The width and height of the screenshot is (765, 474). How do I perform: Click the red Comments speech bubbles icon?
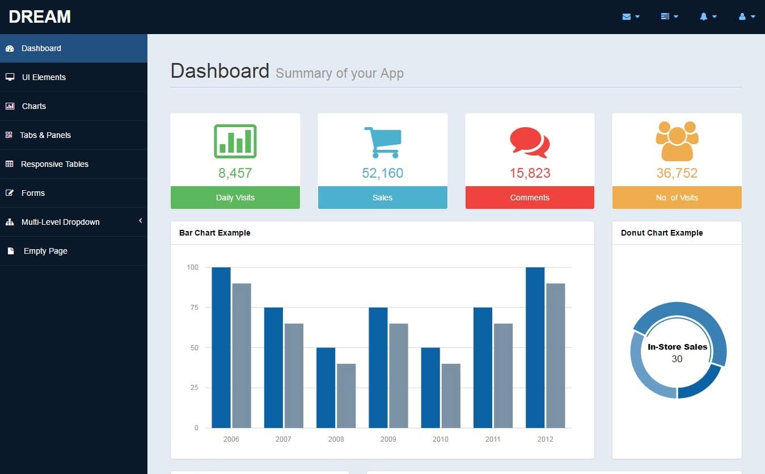(530, 142)
